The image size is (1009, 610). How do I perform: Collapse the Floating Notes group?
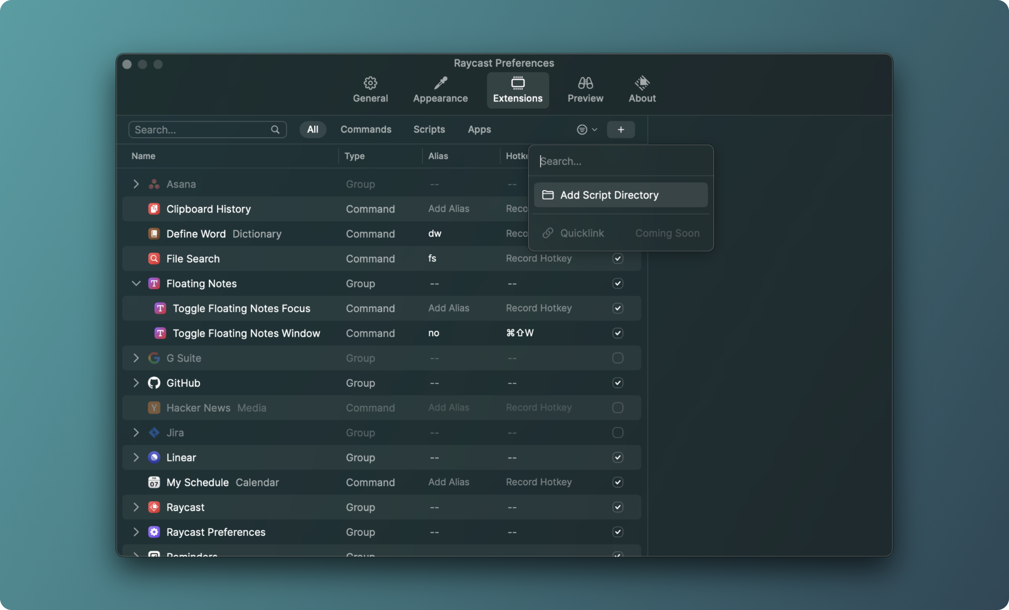pyautogui.click(x=136, y=283)
